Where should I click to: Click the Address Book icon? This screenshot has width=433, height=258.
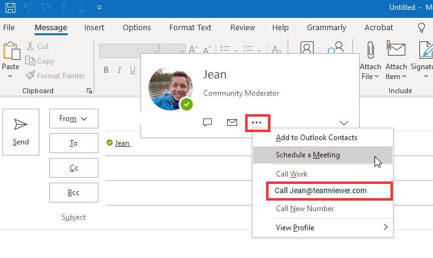click(x=307, y=48)
